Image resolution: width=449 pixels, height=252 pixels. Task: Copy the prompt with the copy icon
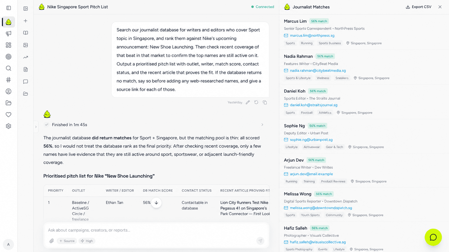[x=265, y=102]
